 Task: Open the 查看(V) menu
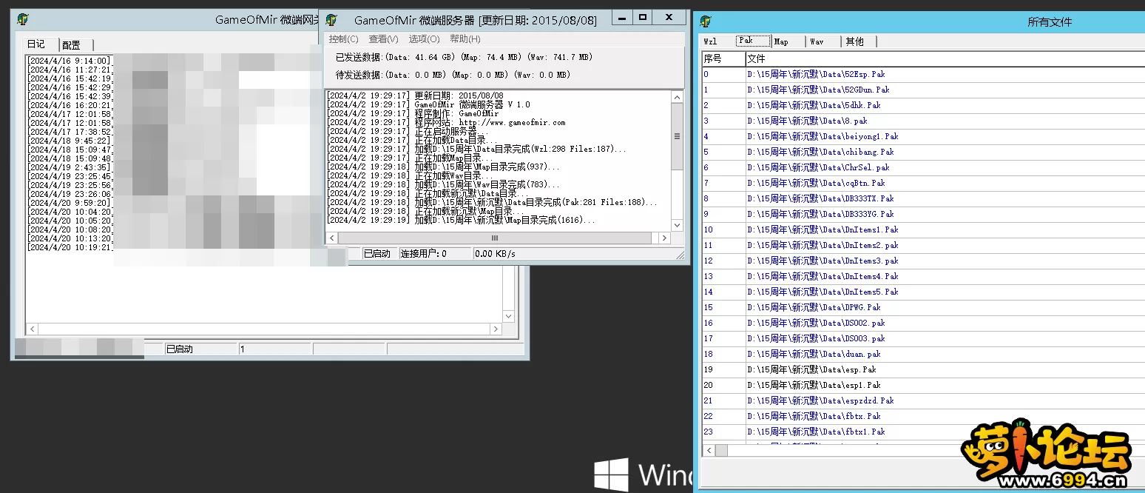pos(383,39)
